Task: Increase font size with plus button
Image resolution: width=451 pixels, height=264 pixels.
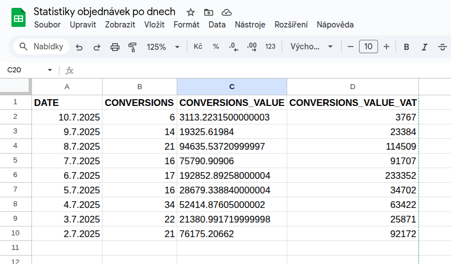Action: tap(386, 47)
